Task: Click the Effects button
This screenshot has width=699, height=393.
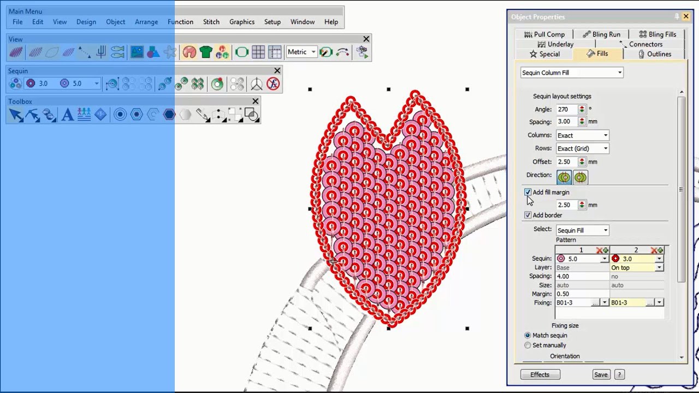Action: [540, 374]
